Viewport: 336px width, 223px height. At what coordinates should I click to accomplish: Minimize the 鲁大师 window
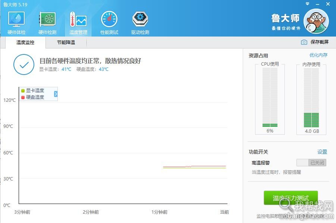pos(318,4)
